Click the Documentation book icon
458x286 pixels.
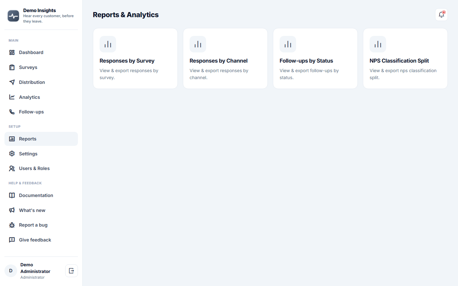[12, 195]
